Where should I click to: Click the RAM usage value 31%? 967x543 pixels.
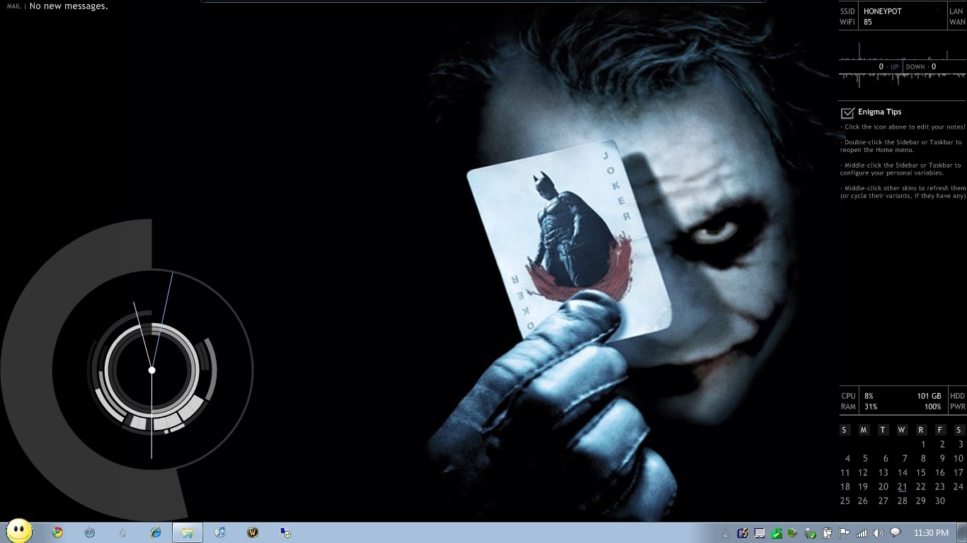point(871,407)
